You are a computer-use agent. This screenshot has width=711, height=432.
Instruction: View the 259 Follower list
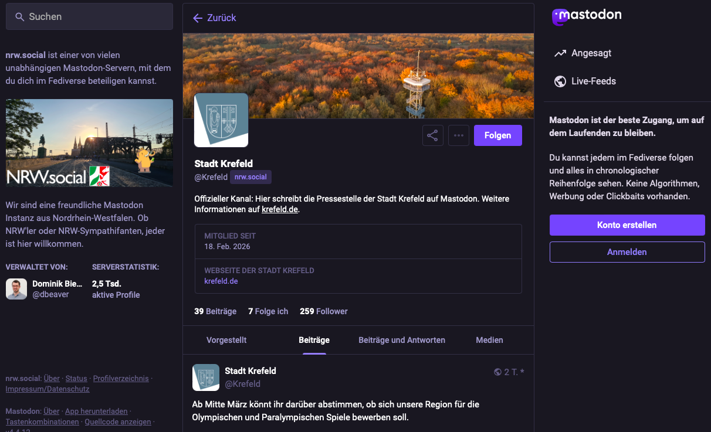[x=323, y=311]
